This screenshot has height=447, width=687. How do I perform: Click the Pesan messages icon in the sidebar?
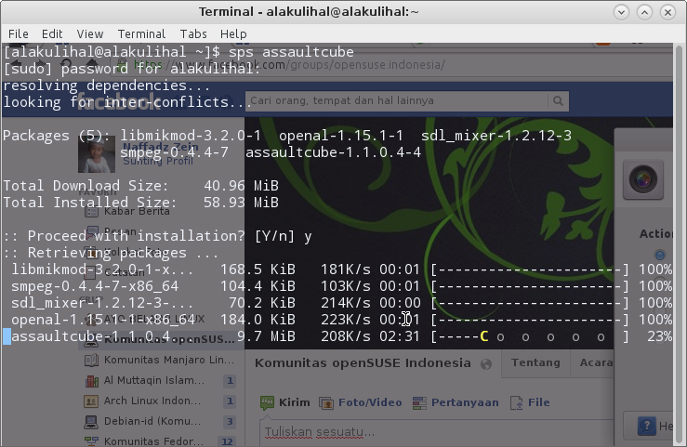pyautogui.click(x=92, y=231)
